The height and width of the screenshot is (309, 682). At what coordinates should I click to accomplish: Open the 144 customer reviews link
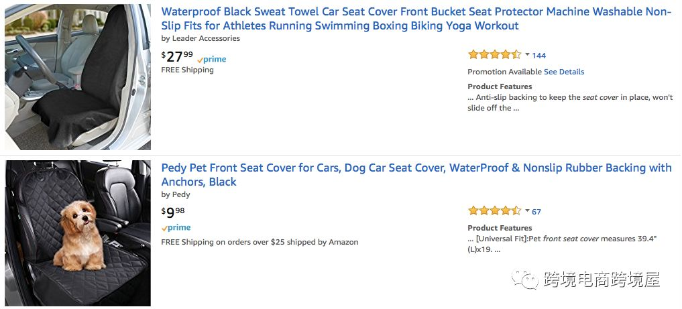(x=539, y=56)
